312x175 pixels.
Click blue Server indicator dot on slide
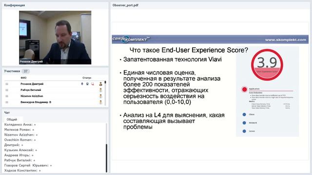244,131
